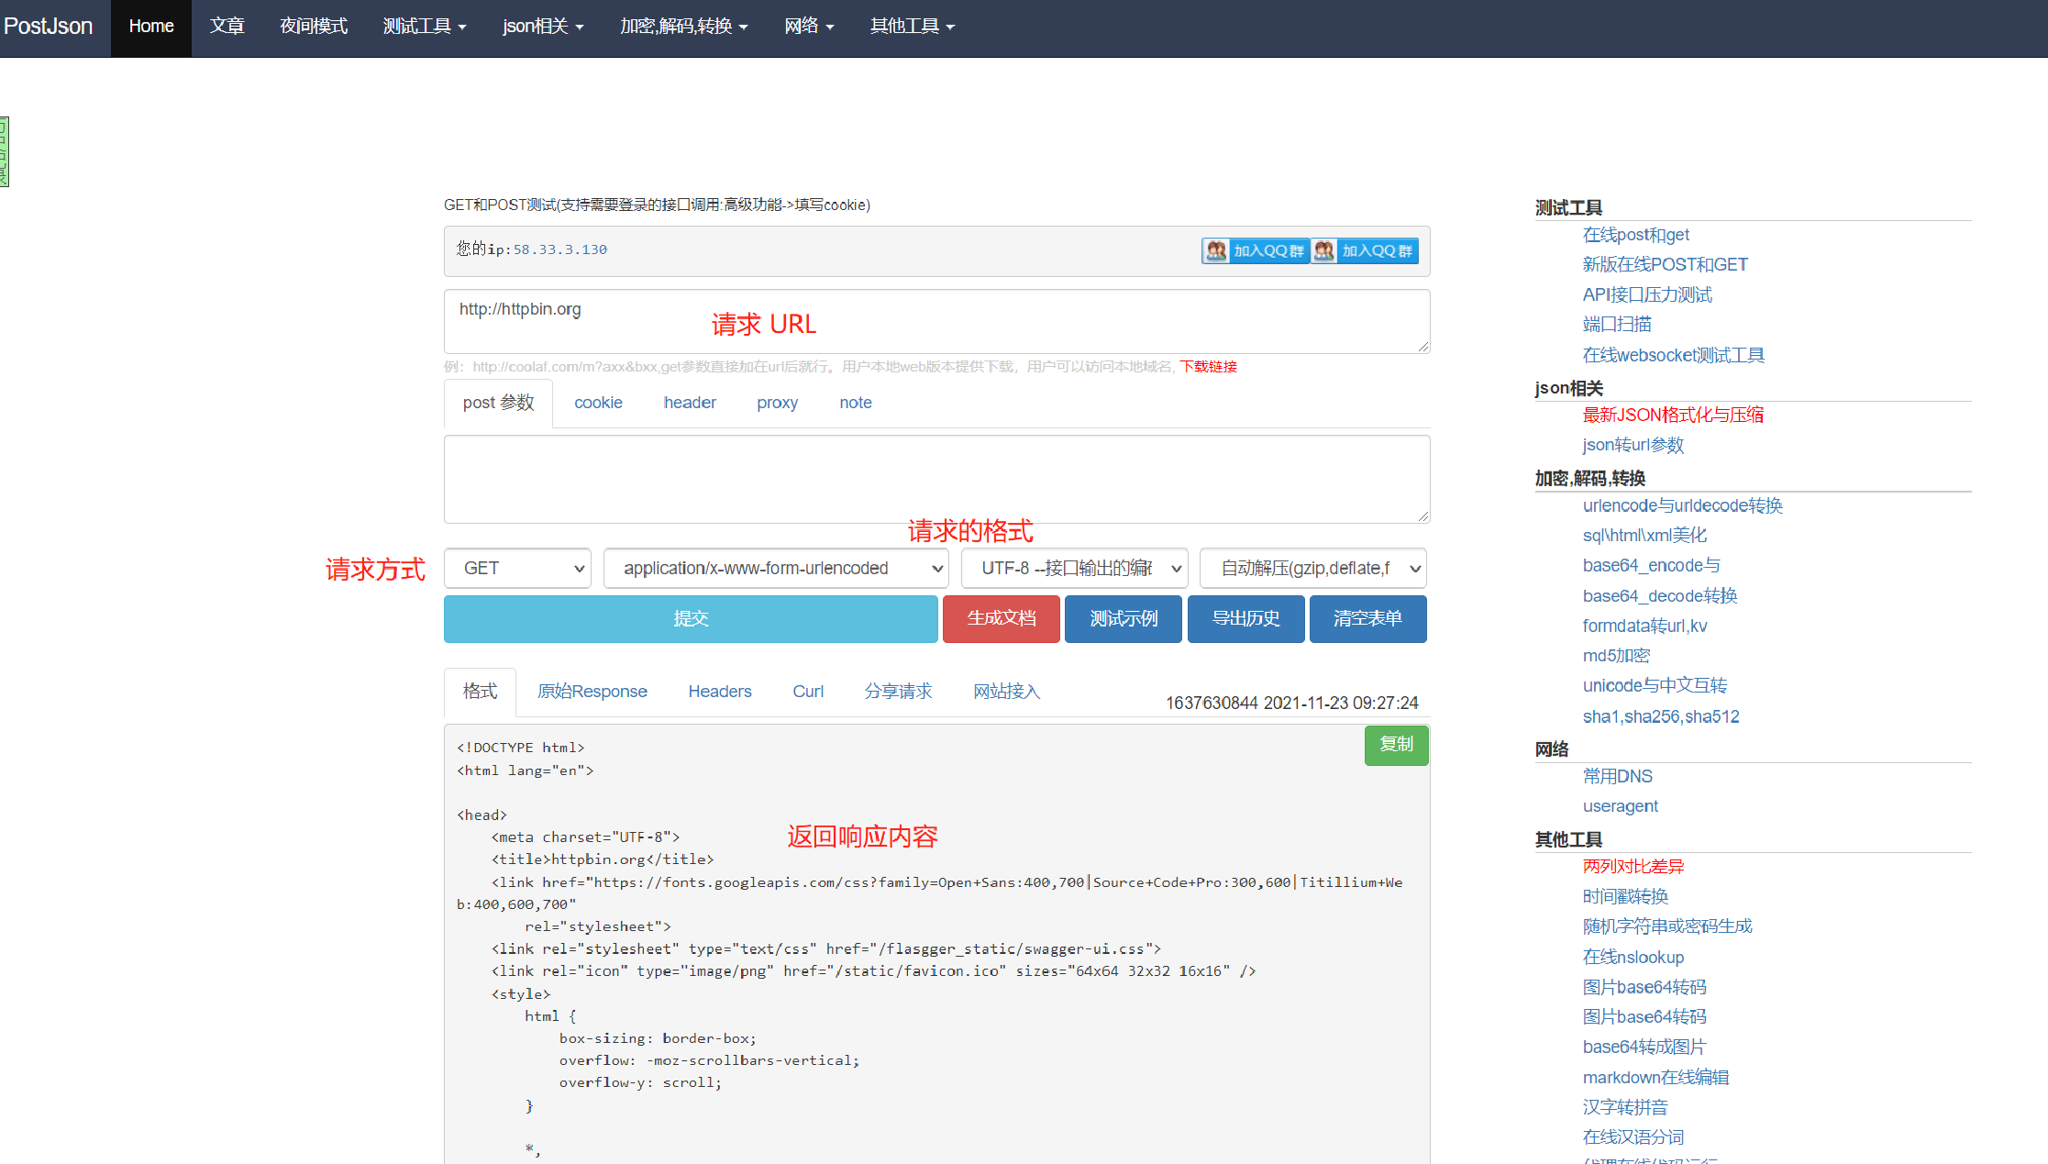The image size is (2048, 1164).
Task: Select the Curl result tab
Action: [x=808, y=692]
